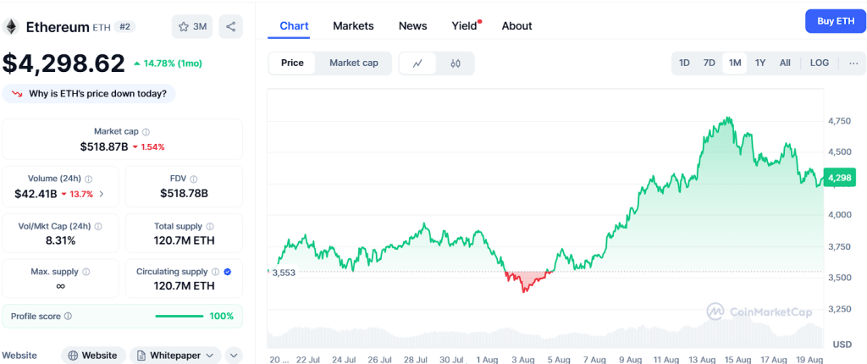The height and width of the screenshot is (364, 867).
Task: Select Market cap chart mode
Action: pos(354,63)
